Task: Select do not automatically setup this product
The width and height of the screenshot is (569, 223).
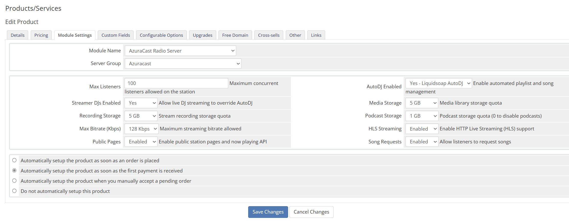Action: click(15, 191)
